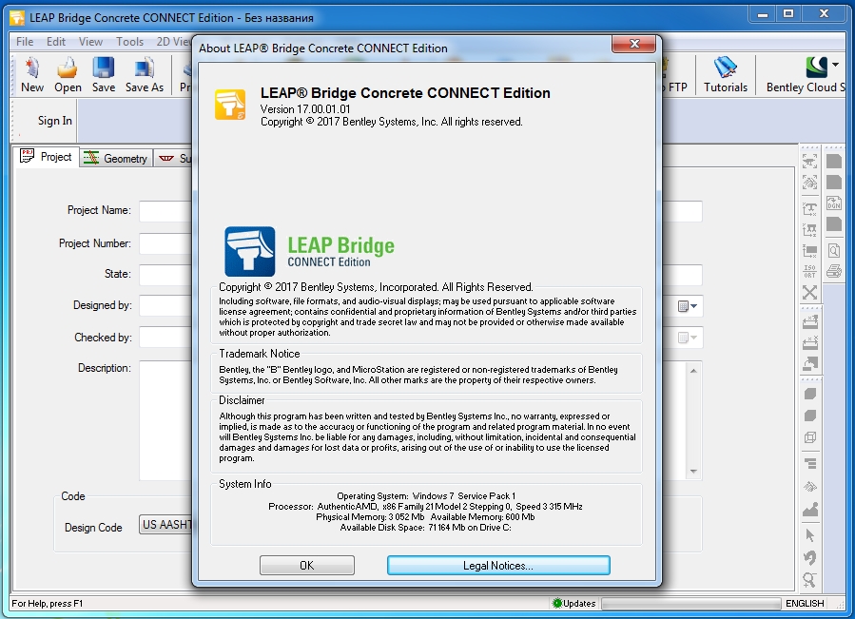Switch to the Project tab
The image size is (855, 619).
(47, 157)
